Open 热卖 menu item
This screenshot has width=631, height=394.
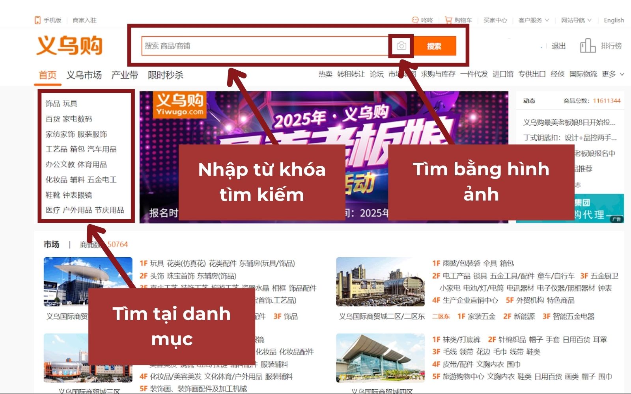pyautogui.click(x=325, y=74)
